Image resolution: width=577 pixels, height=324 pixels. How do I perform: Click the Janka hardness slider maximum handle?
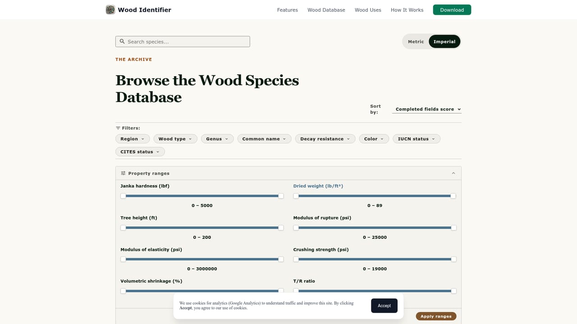coord(281,196)
